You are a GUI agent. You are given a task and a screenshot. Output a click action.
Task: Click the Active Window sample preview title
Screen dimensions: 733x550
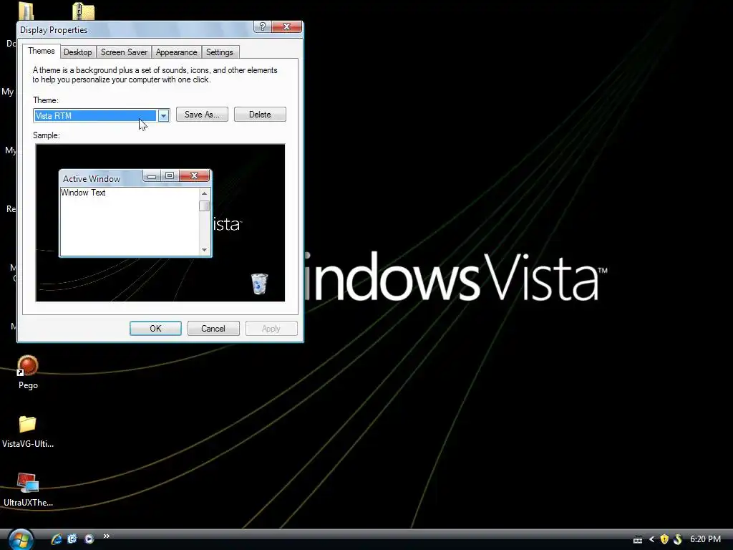(x=92, y=178)
